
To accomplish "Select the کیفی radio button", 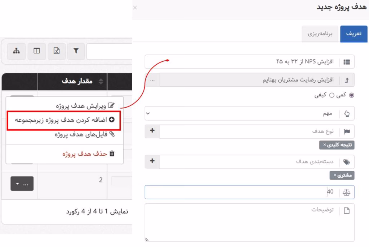I will click(x=332, y=95).
